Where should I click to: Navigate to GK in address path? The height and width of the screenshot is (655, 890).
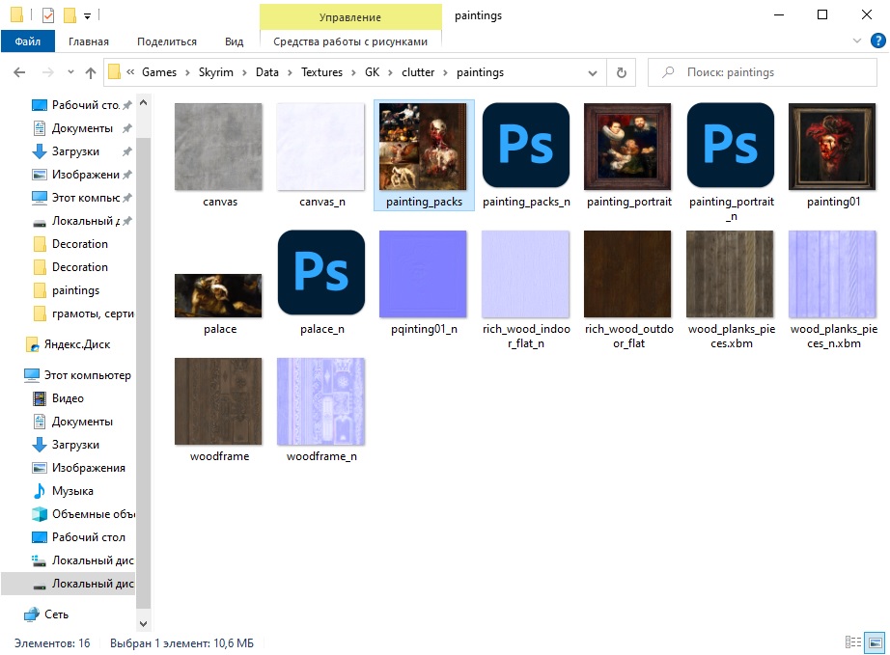point(373,72)
